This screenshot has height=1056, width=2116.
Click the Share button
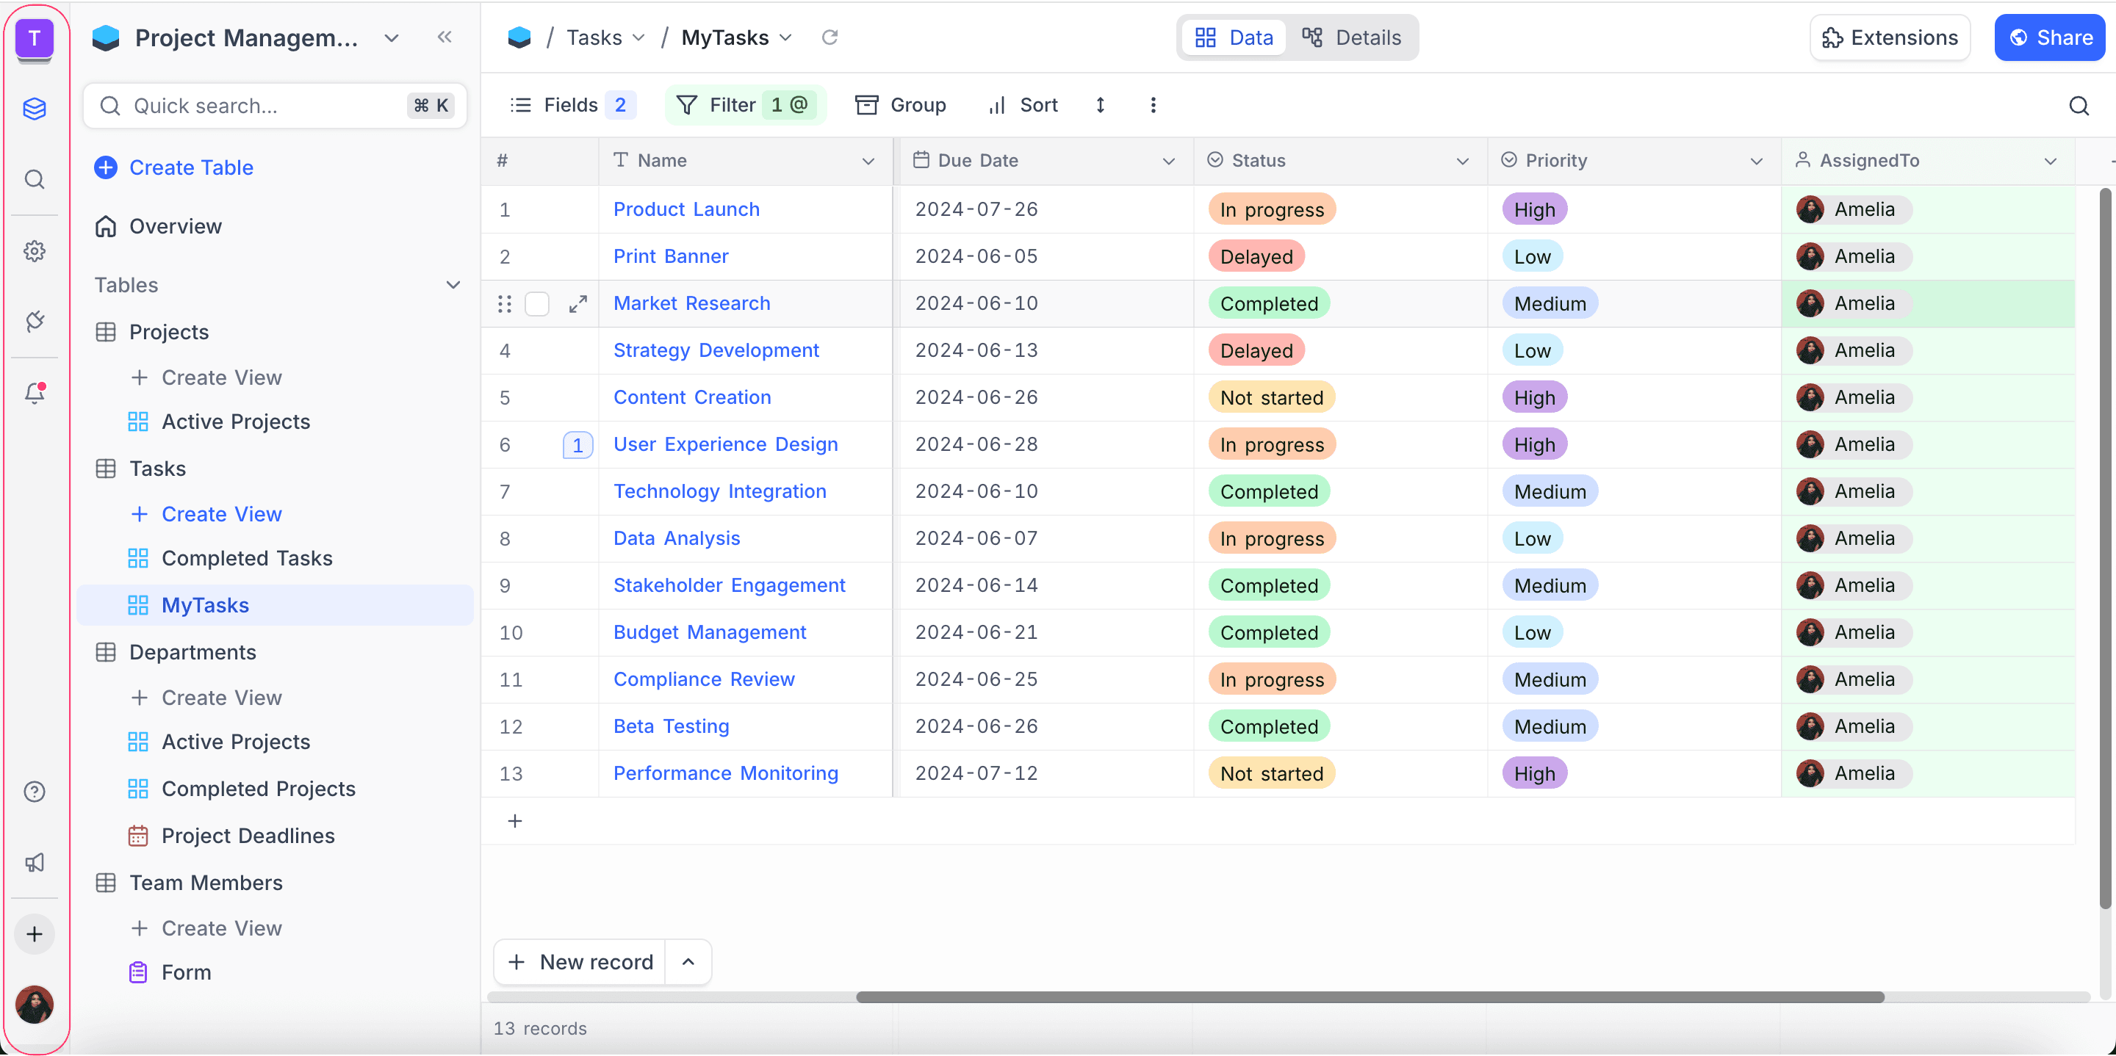tap(2051, 37)
